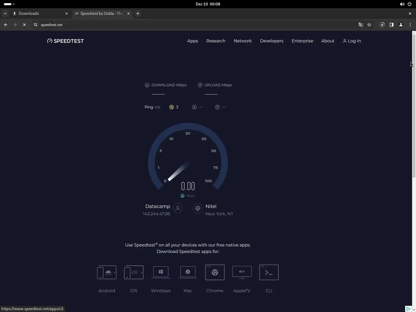Click the Speedtest logo
416x312 pixels.
[66, 41]
